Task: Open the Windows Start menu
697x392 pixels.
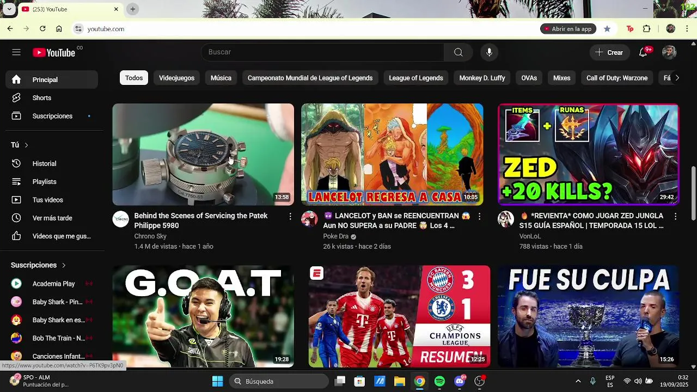Action: click(x=217, y=381)
